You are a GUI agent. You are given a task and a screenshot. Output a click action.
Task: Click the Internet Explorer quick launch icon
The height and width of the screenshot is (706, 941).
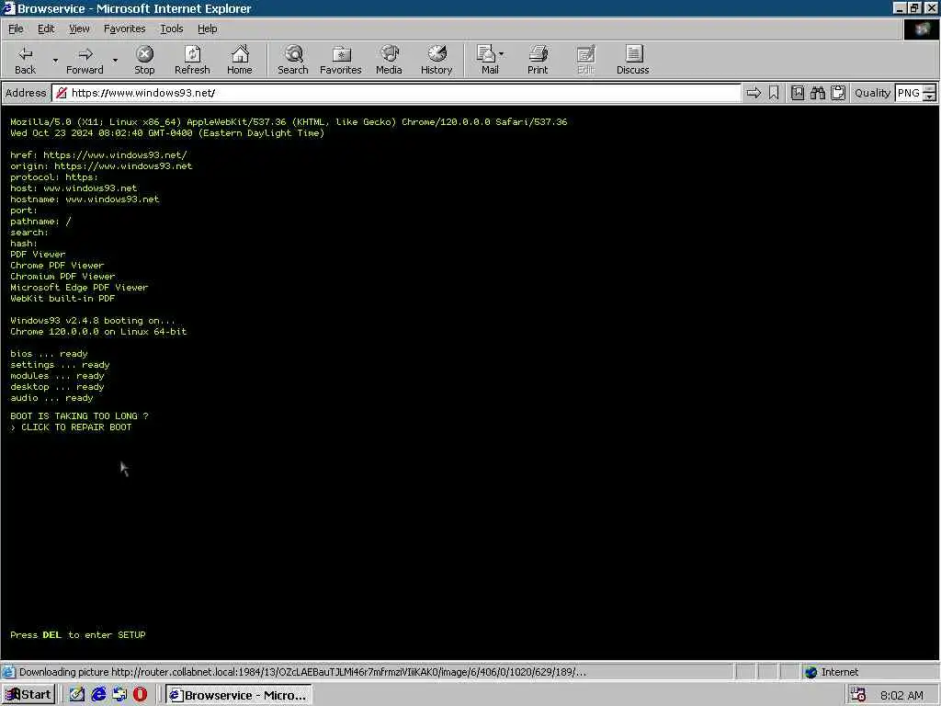pos(98,695)
